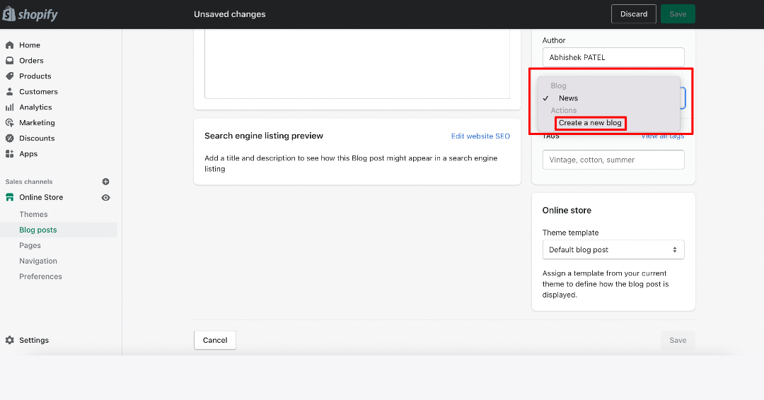This screenshot has width=764, height=400.
Task: Click the Discard button
Action: [633, 14]
